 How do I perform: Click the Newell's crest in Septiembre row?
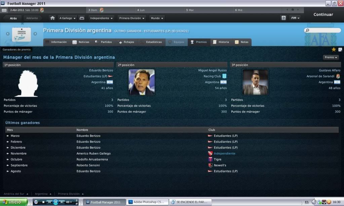(210, 165)
